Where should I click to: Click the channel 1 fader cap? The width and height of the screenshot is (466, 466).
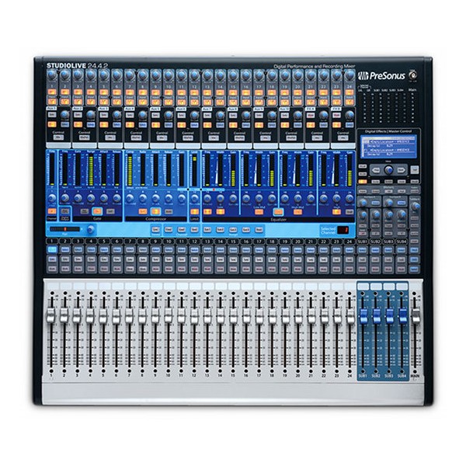[51, 316]
